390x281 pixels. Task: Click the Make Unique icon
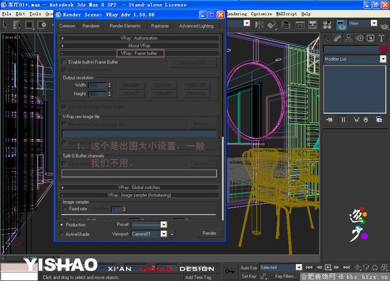pyautogui.click(x=357, y=120)
